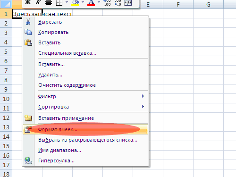Image resolution: width=236 pixels, height=177 pixels.
Task: Select row 17 header
Action: [x=6, y=165]
